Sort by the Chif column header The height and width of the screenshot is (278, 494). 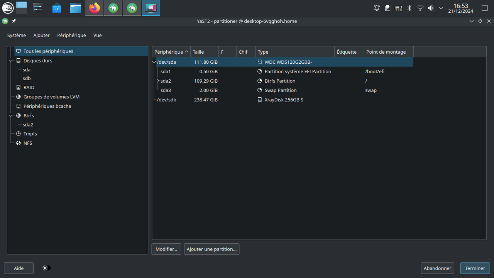tap(246, 52)
